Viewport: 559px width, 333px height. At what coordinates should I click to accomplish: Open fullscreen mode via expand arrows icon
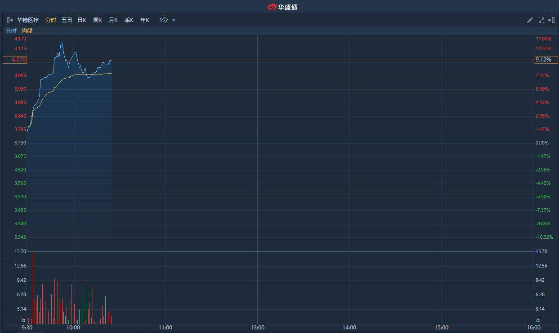541,20
